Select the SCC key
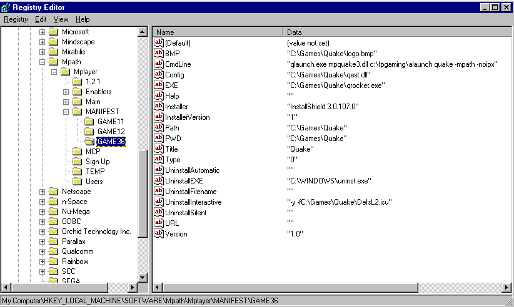Image resolution: width=514 pixels, height=307 pixels. click(69, 271)
